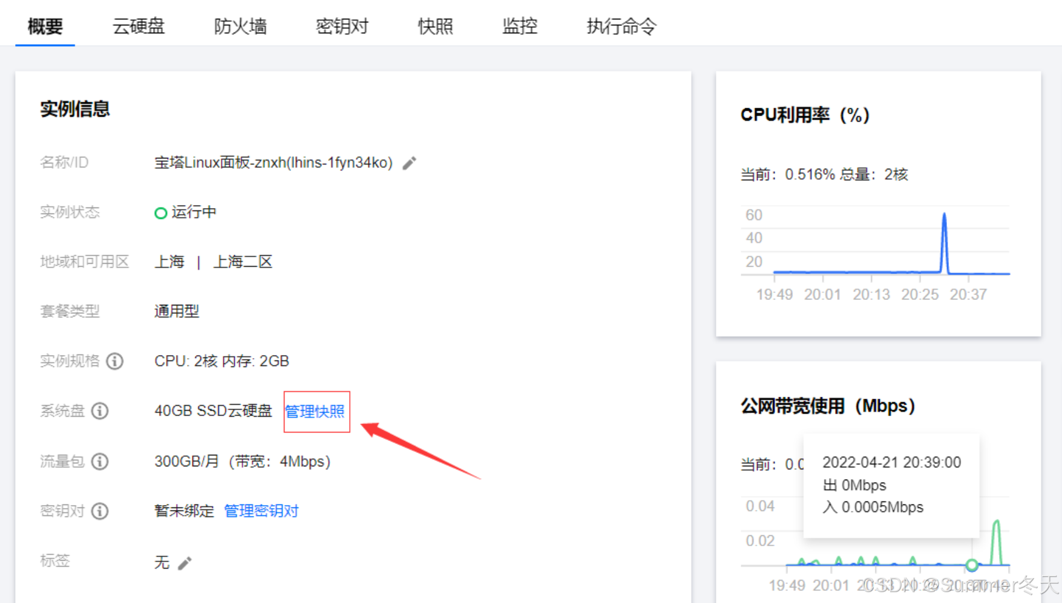Viewport: 1062px width, 603px height.
Task: Show info icon beside 密钥对
Action: 100,511
